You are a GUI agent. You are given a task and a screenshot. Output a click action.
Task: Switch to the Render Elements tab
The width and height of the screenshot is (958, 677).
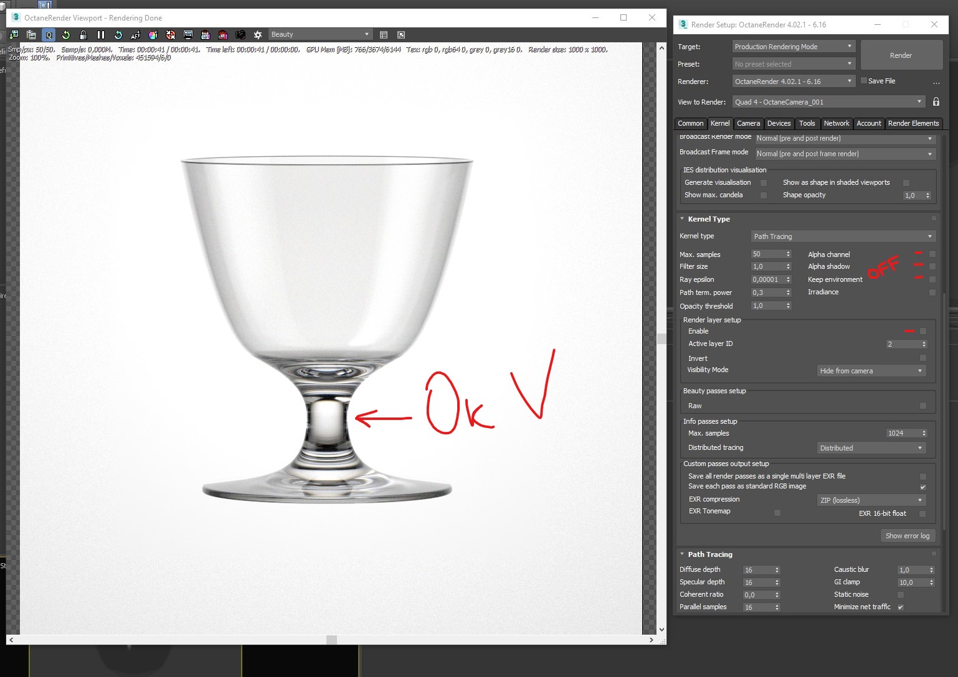click(x=913, y=123)
